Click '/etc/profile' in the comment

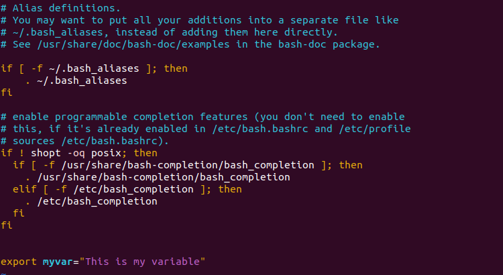375,129
